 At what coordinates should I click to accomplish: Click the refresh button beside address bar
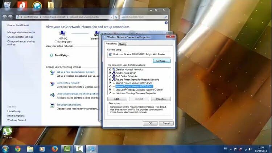point(116,17)
